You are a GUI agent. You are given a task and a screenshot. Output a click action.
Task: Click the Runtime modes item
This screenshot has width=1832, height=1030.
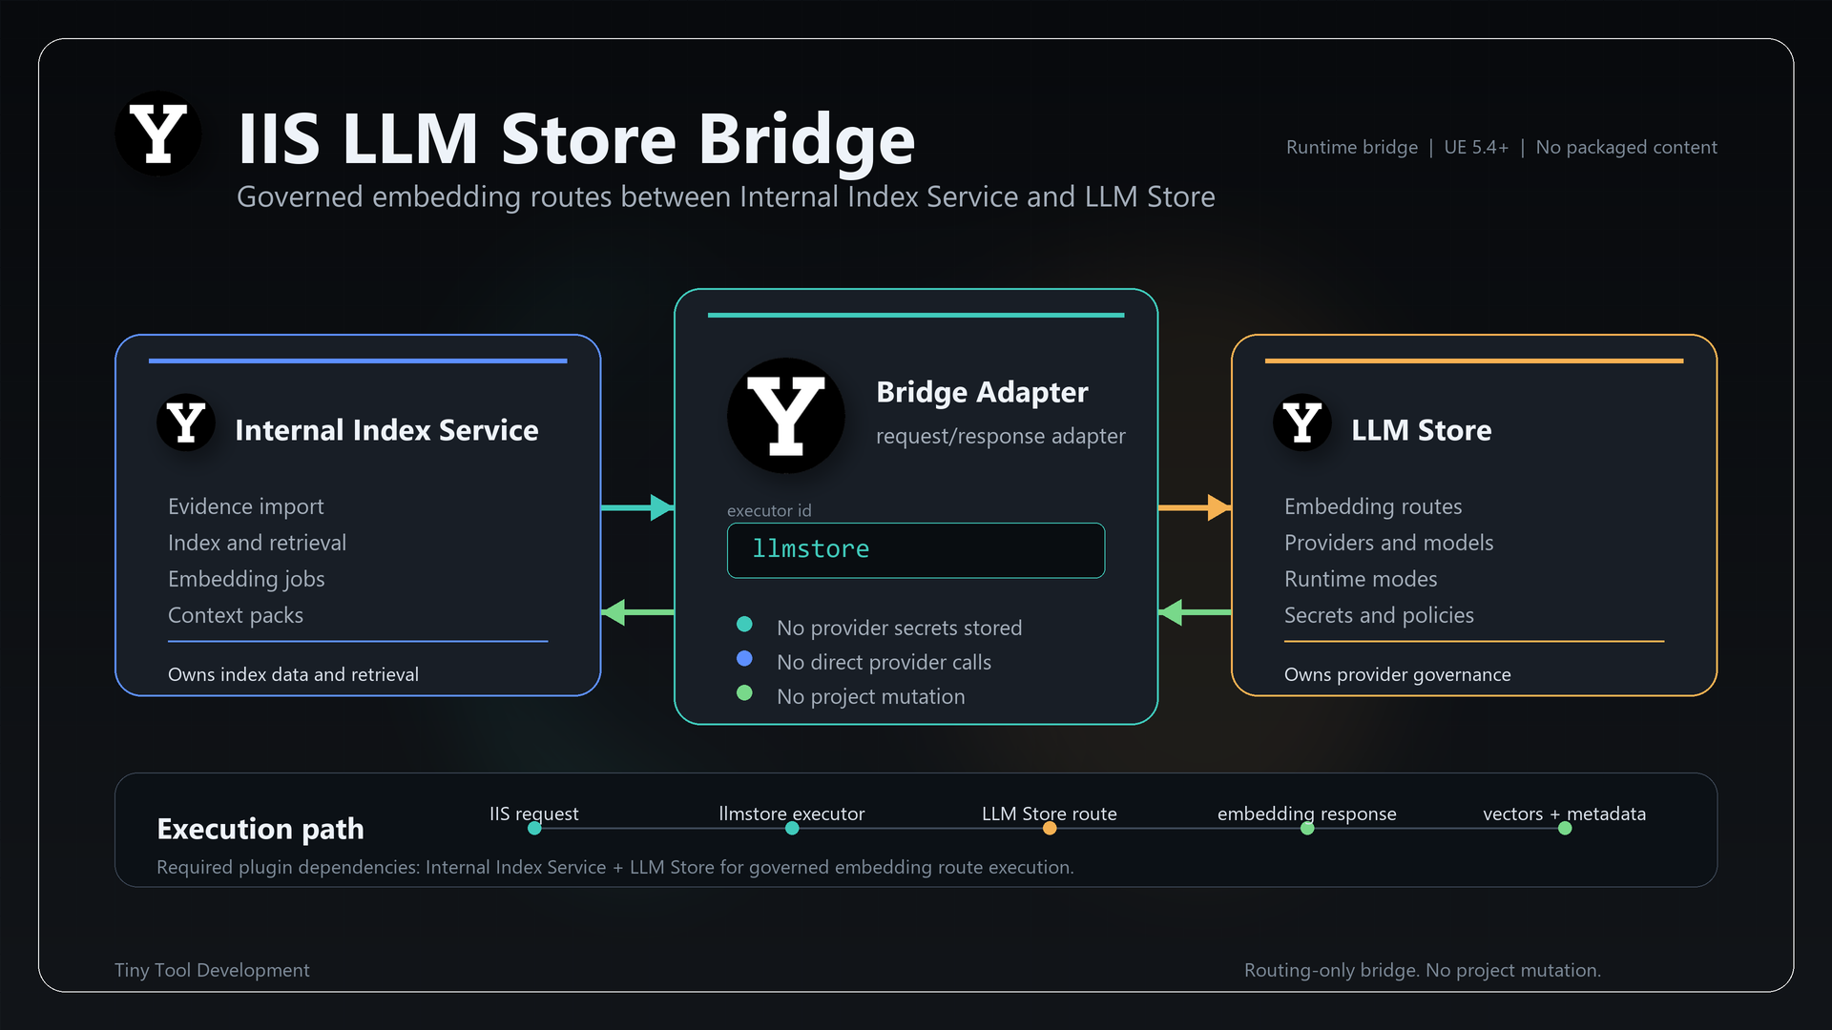point(1361,579)
